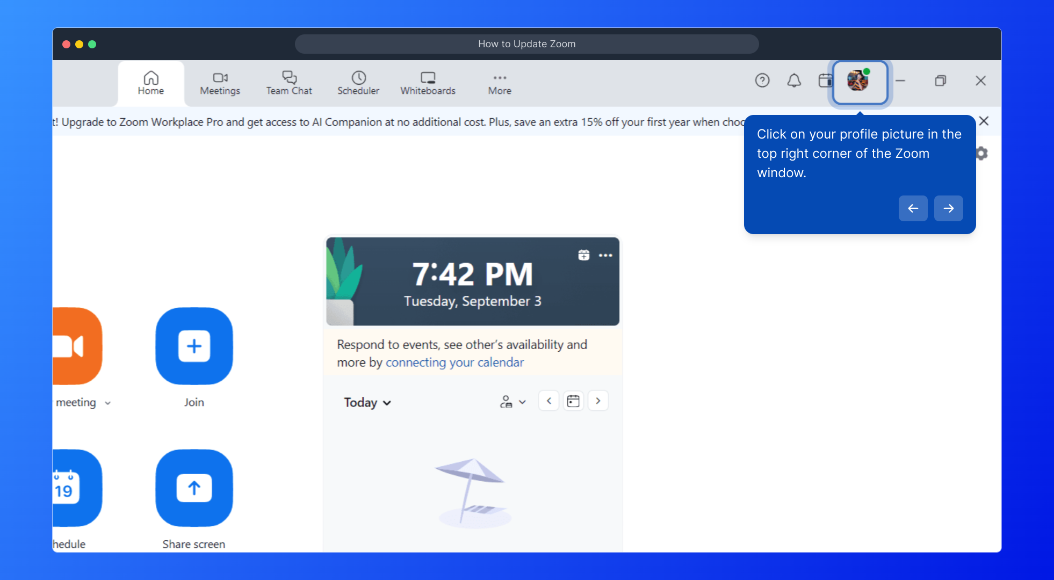Expand the new meeting options chevron

click(108, 403)
